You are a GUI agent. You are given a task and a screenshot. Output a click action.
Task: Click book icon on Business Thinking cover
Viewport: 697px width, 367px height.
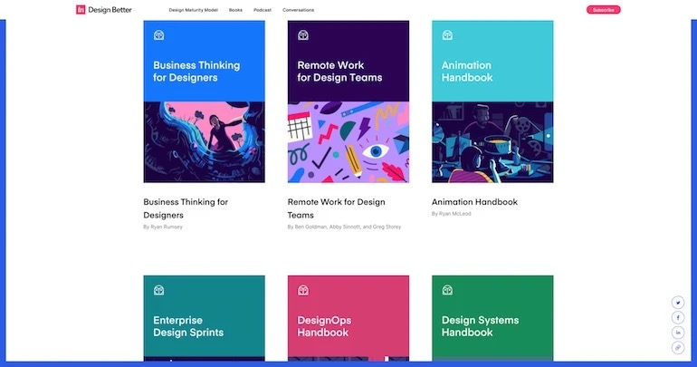coord(158,35)
